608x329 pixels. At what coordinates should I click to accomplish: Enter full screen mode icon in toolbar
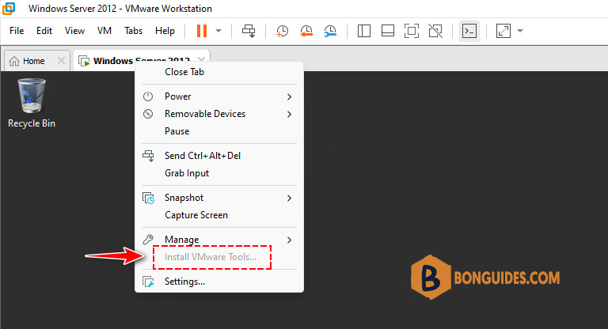(412, 31)
